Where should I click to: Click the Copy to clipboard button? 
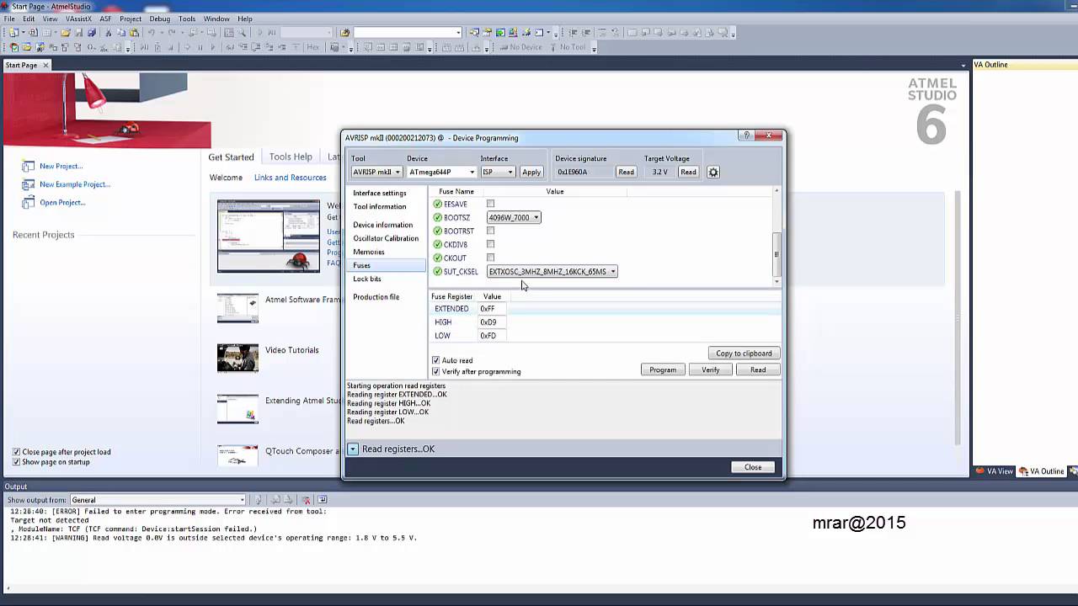point(744,353)
